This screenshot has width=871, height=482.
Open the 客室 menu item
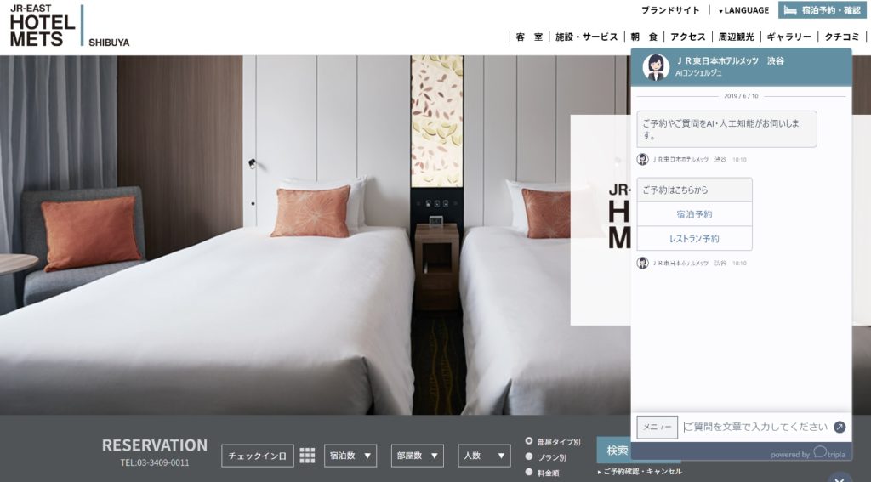coord(529,37)
